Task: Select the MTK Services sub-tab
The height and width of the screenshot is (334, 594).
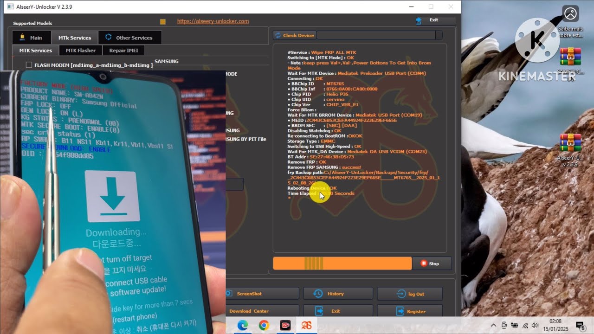Action: point(35,50)
